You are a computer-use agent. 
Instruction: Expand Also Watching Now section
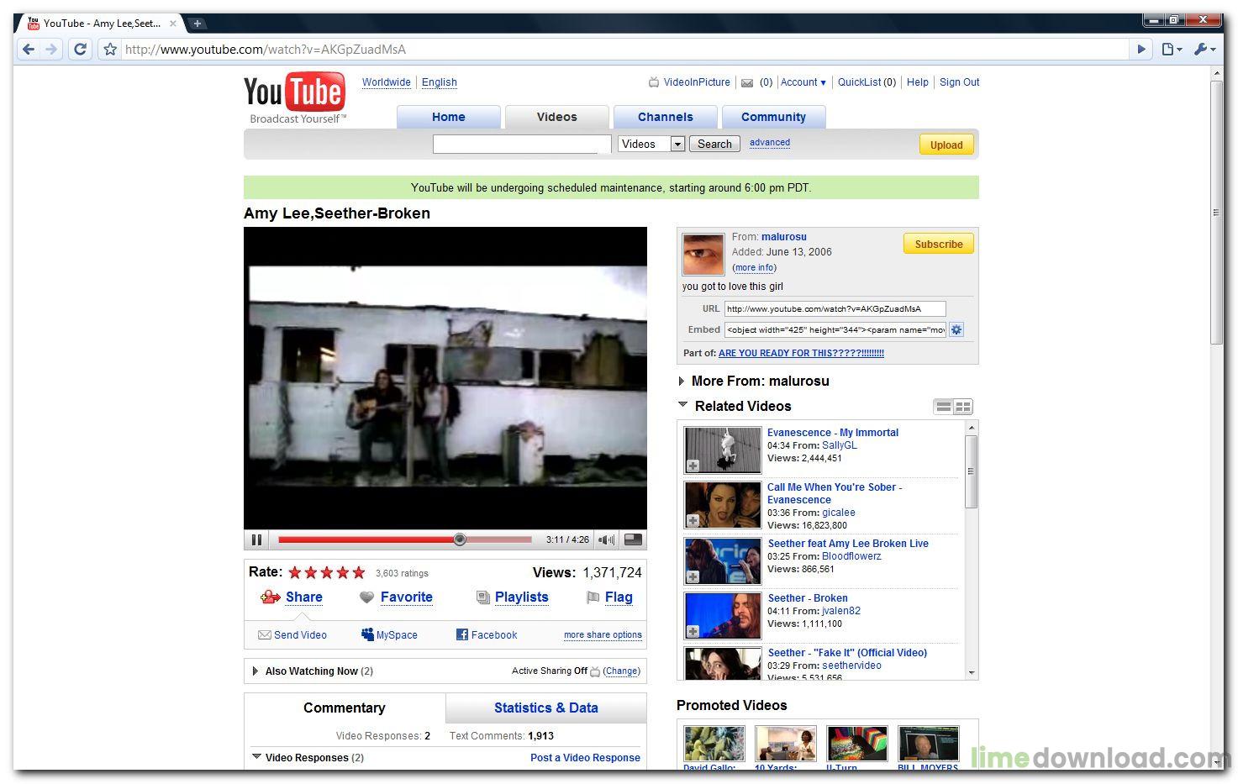point(256,671)
